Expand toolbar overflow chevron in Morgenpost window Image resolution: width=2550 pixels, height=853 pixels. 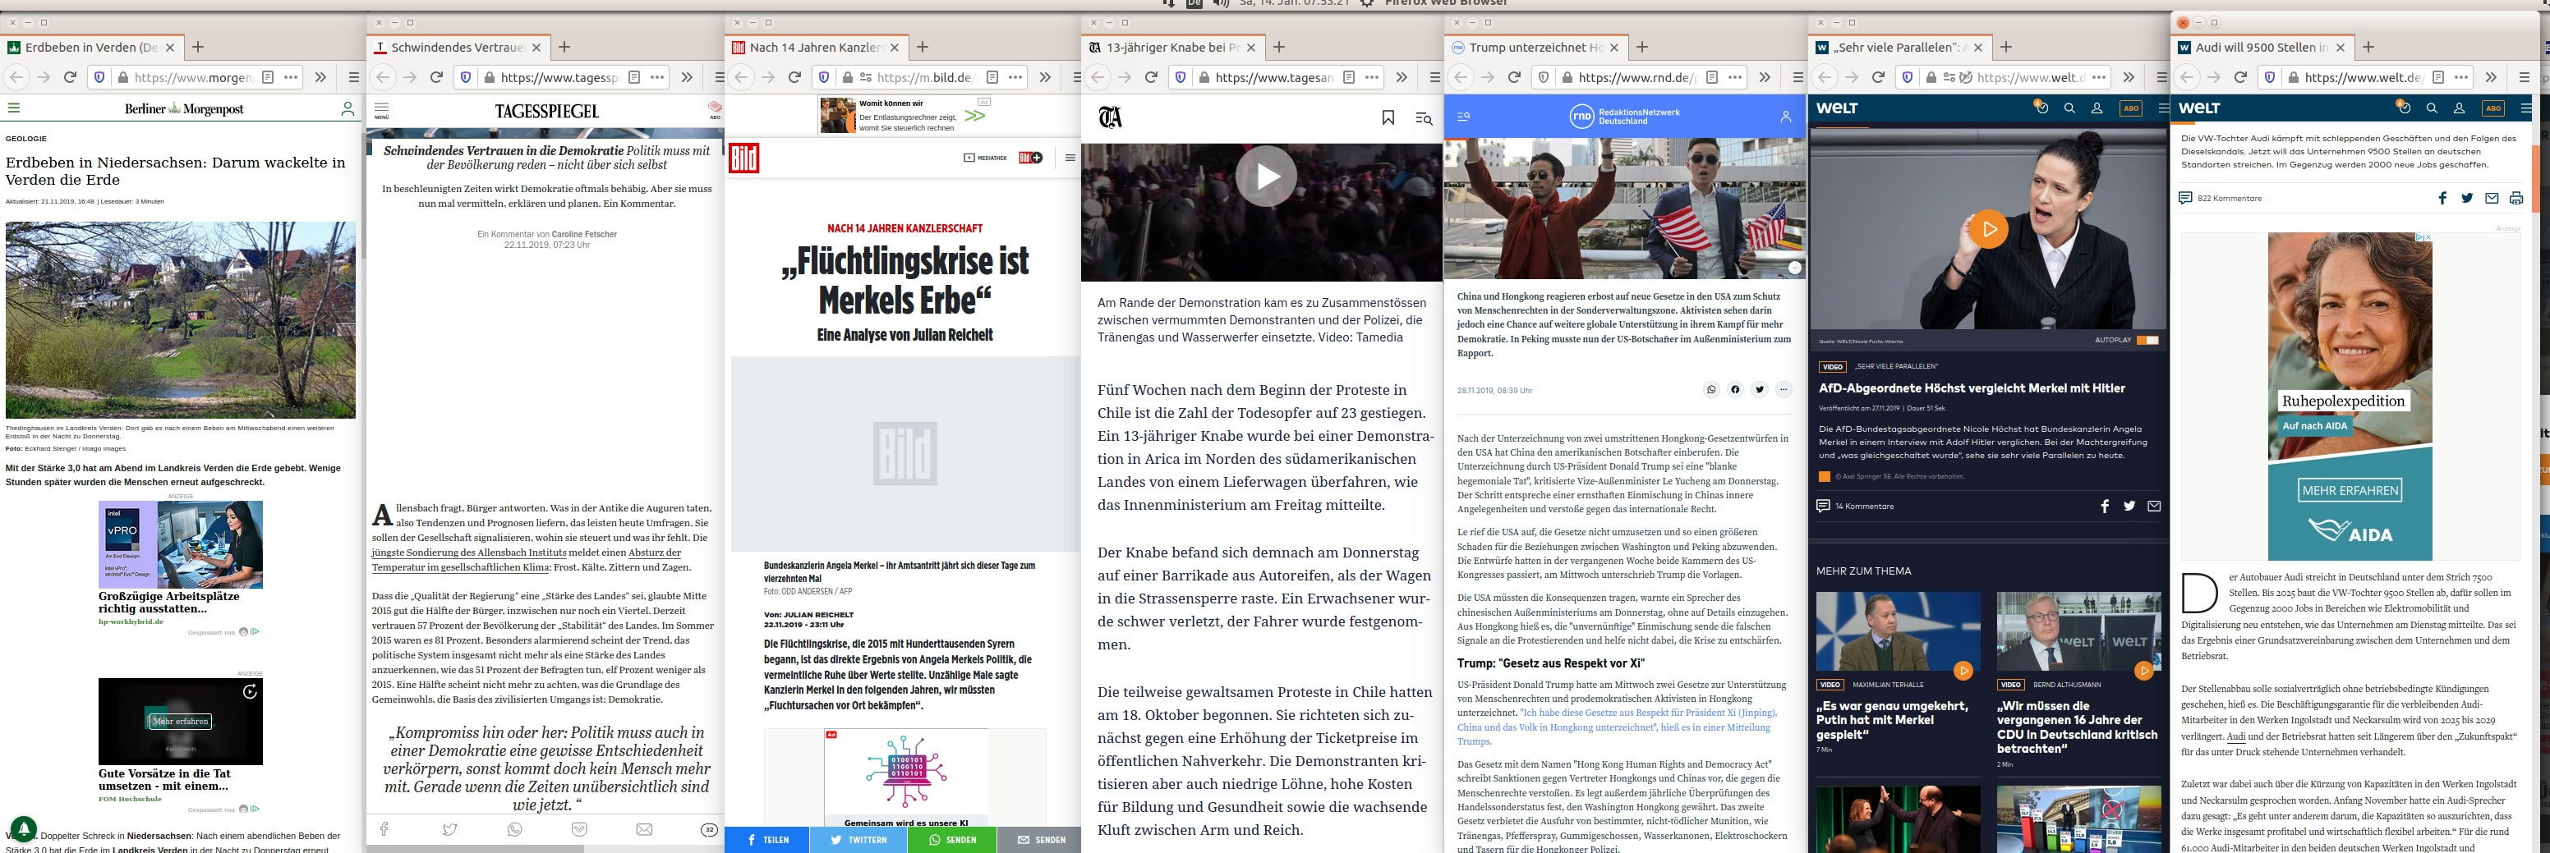coord(320,77)
